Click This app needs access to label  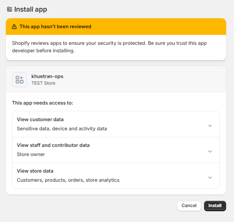click(42, 103)
